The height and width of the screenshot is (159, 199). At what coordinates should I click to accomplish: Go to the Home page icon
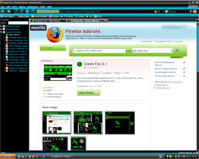pyautogui.click(x=27, y=12)
